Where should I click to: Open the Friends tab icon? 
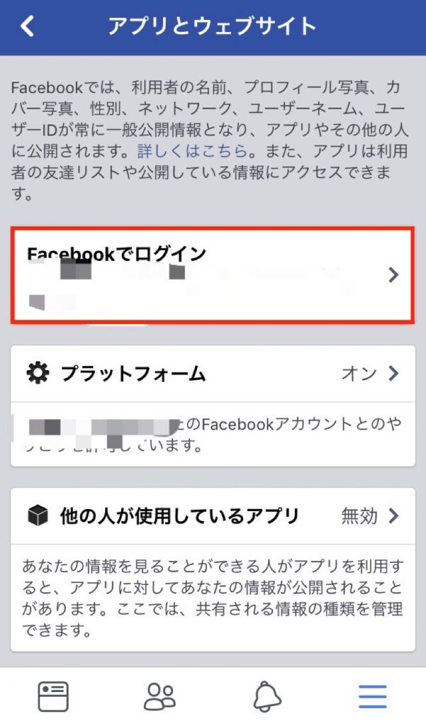pos(159,696)
